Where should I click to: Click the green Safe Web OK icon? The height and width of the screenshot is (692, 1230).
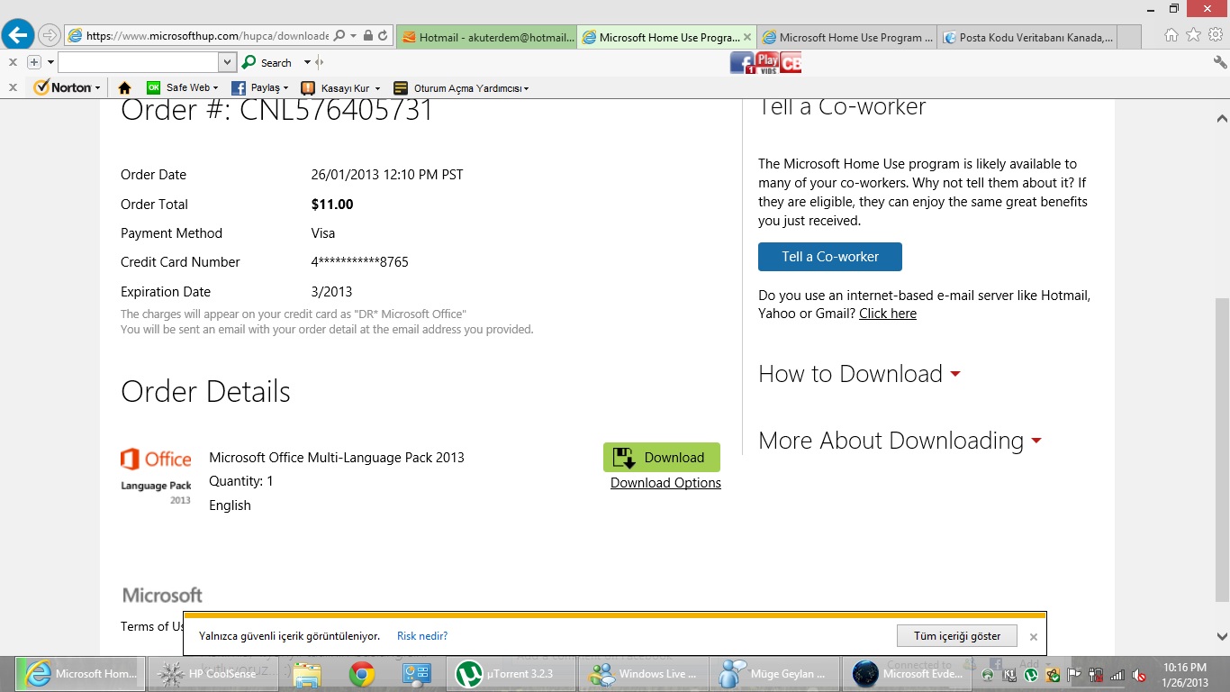[x=154, y=87]
